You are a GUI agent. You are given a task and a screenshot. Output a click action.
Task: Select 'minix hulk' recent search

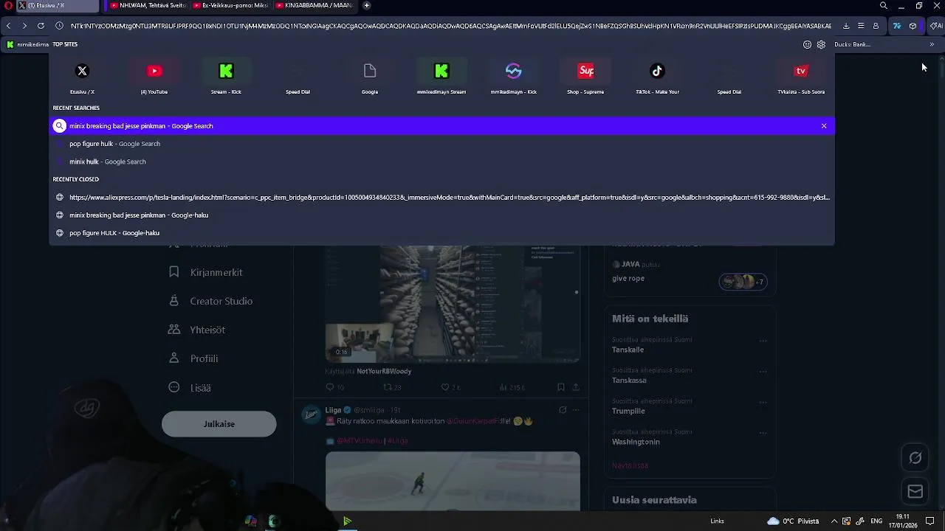click(x=441, y=162)
